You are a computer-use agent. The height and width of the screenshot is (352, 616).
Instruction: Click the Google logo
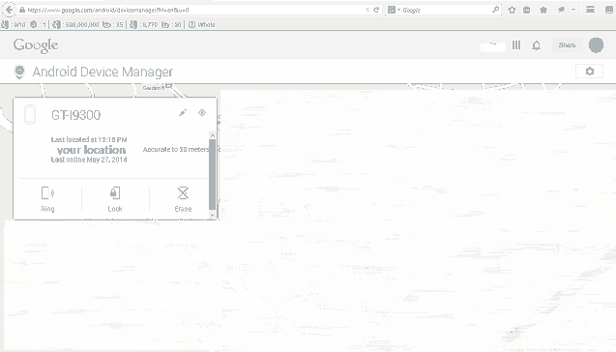pos(36,46)
